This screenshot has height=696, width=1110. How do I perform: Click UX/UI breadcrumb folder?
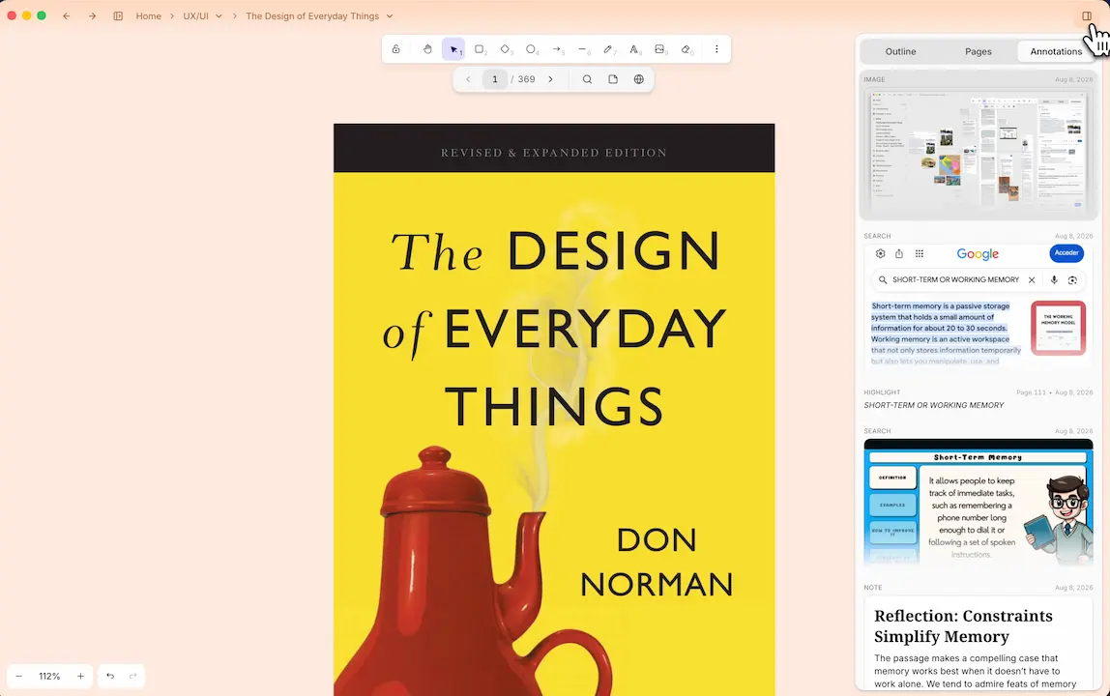click(195, 16)
